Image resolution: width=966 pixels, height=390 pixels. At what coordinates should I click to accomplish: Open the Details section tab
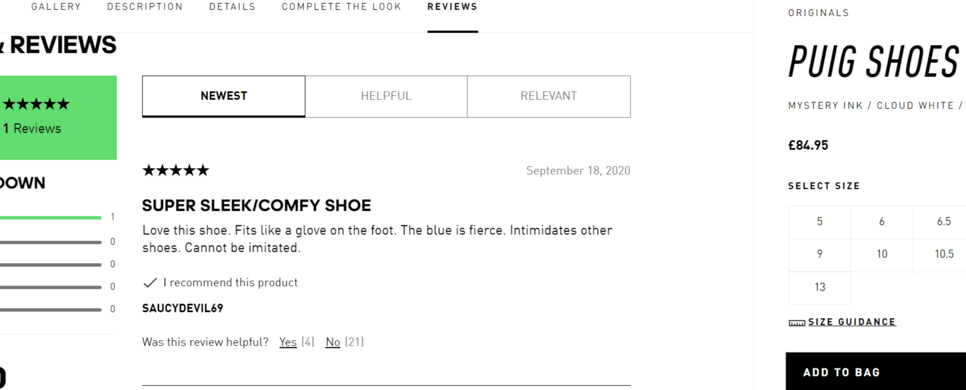tap(232, 7)
